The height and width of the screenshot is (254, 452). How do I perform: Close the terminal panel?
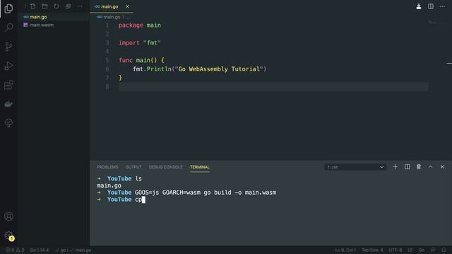coord(442,167)
